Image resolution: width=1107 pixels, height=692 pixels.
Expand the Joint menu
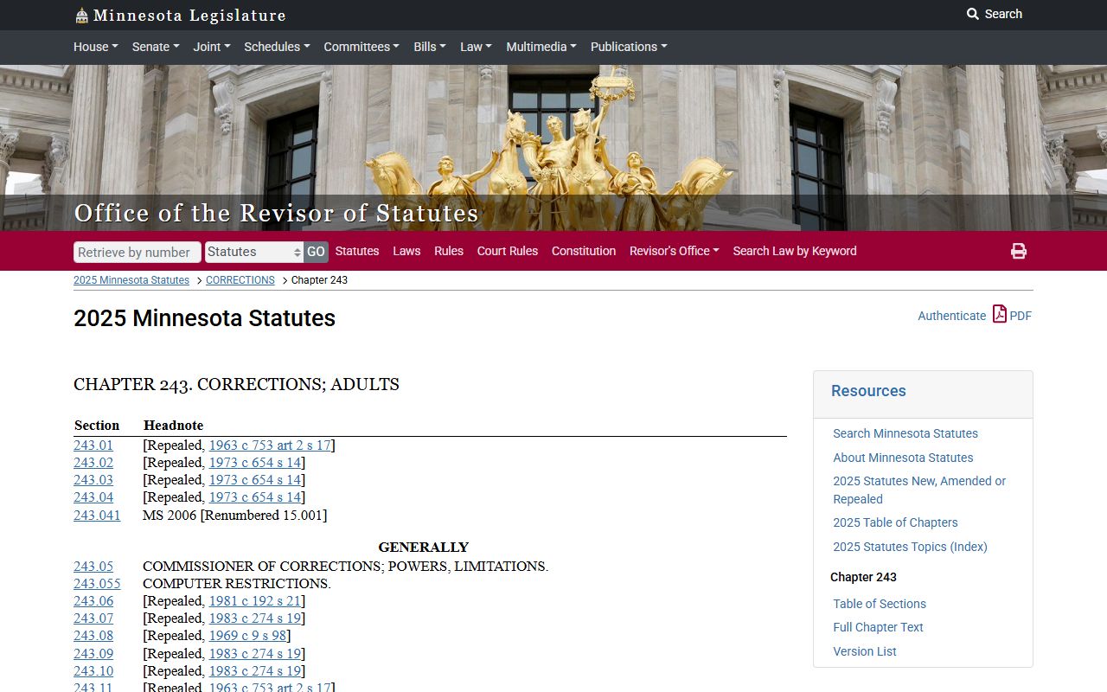[212, 47]
